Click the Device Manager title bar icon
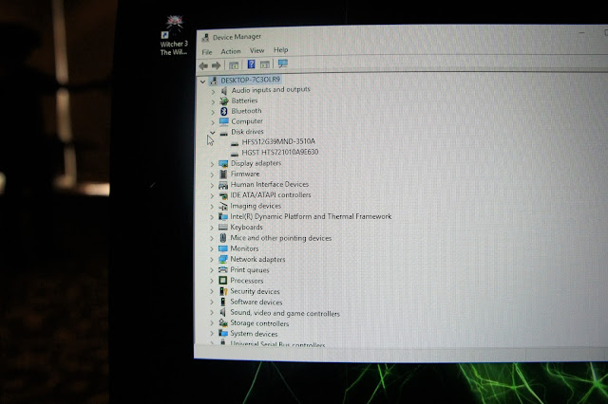 (205, 38)
